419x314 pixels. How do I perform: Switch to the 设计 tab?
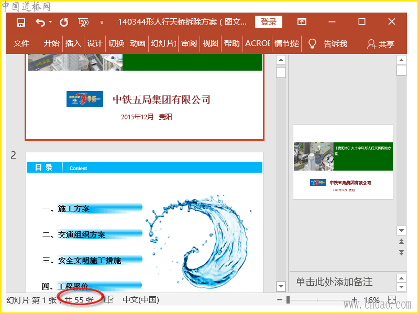(x=95, y=43)
